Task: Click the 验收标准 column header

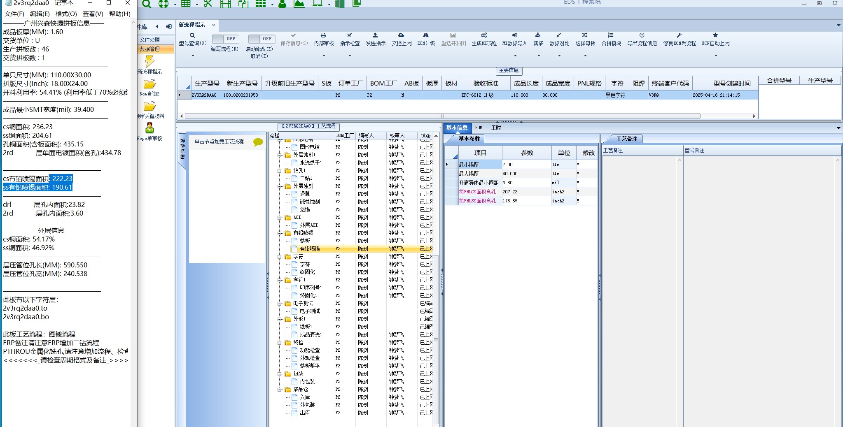Action: 486,84
